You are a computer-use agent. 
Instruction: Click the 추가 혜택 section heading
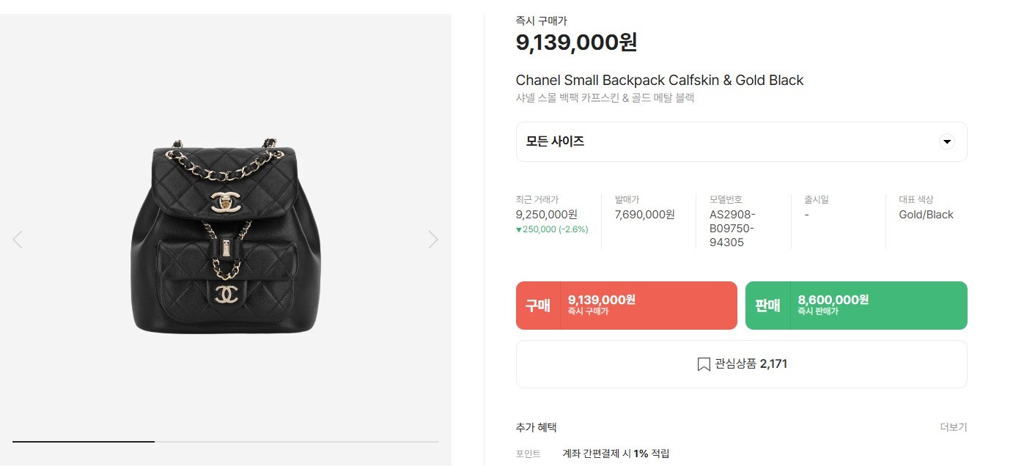point(536,427)
